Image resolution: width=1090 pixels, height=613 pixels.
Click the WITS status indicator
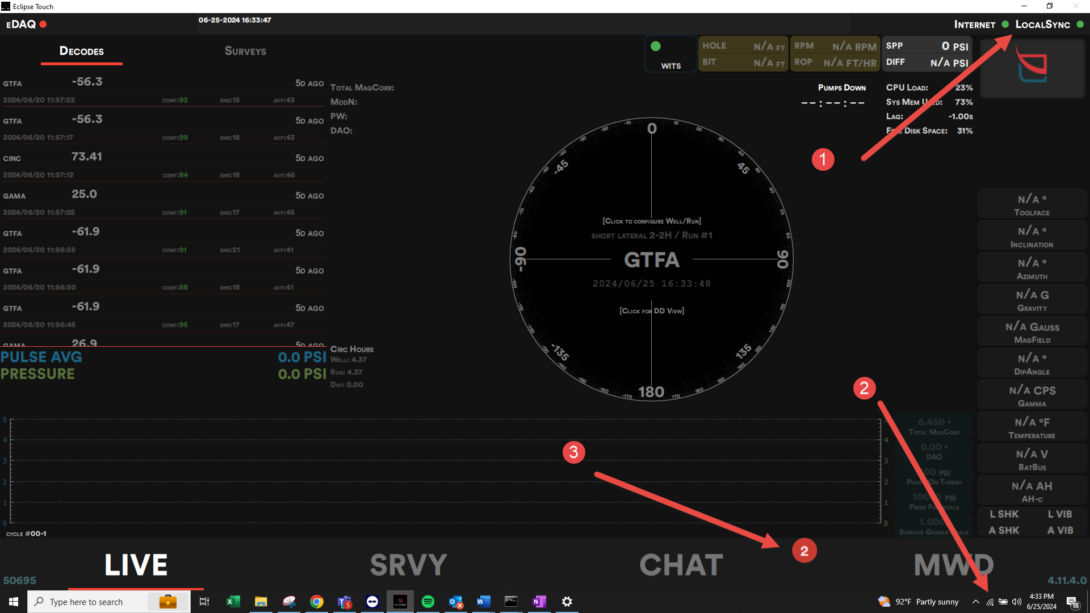[670, 54]
